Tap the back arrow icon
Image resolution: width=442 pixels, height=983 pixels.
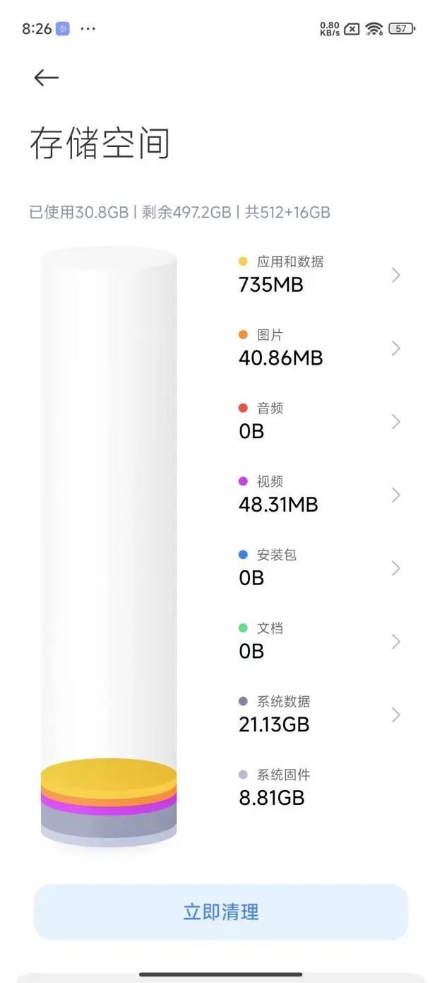point(46,77)
